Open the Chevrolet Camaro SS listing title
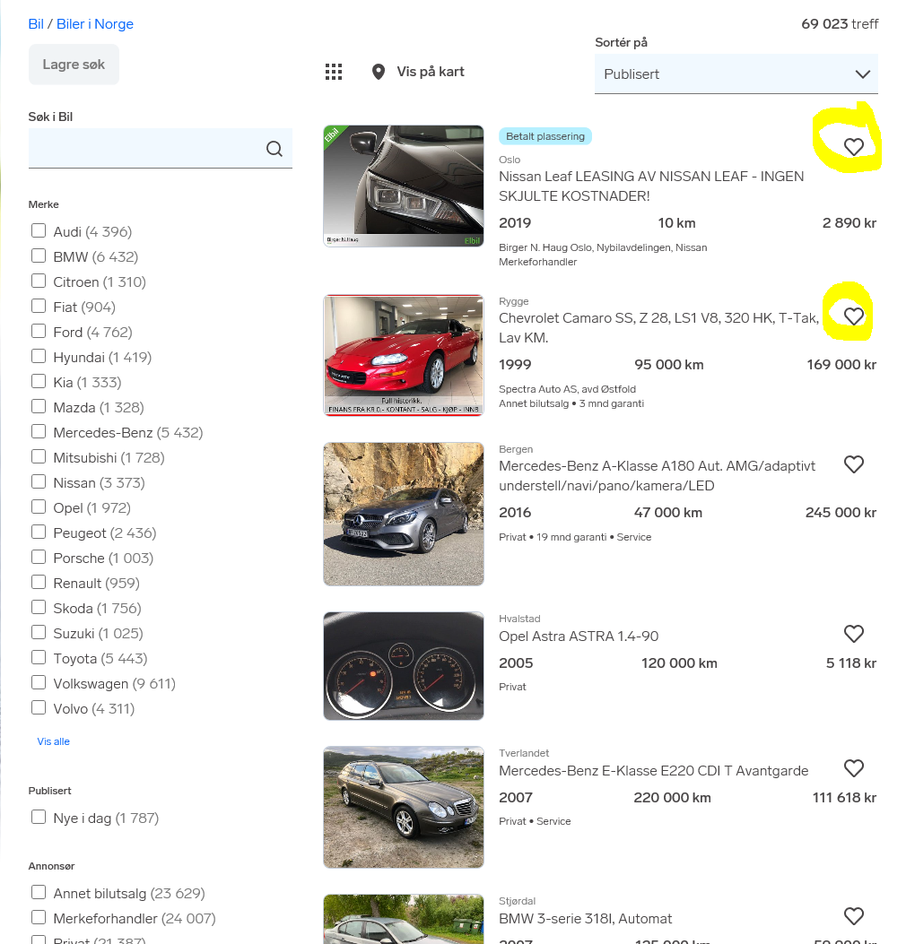Viewport: 906px width, 944px height. coord(658,327)
